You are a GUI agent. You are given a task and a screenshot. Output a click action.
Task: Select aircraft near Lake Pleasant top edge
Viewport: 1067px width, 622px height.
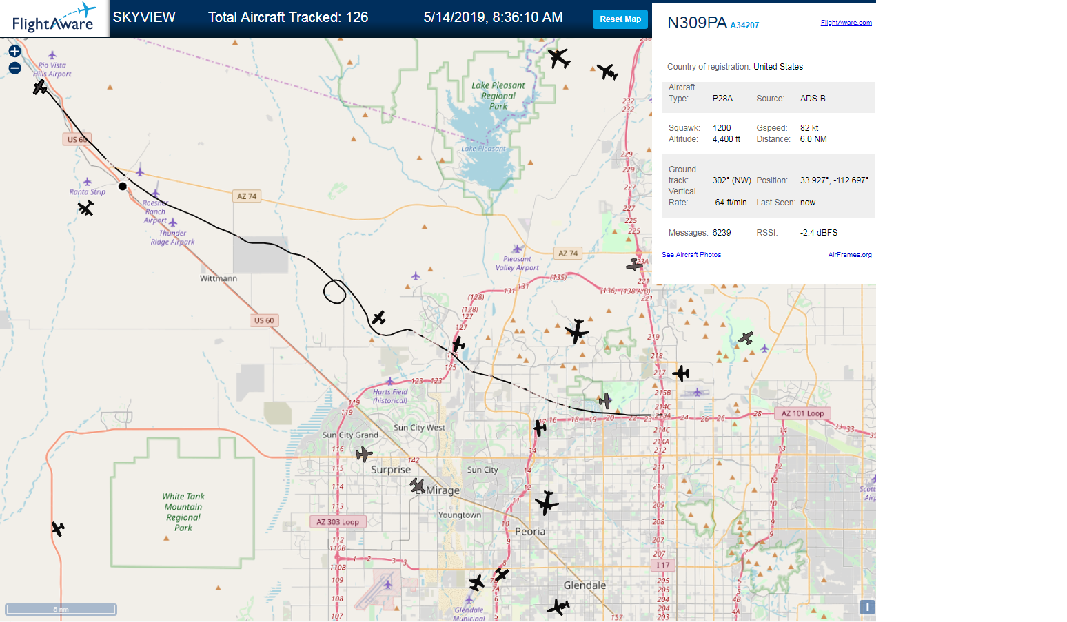[559, 58]
